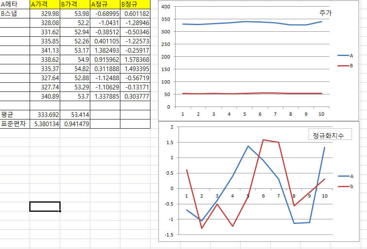
Task: Select cell with value 338.62
Action: pyautogui.click(x=45, y=60)
